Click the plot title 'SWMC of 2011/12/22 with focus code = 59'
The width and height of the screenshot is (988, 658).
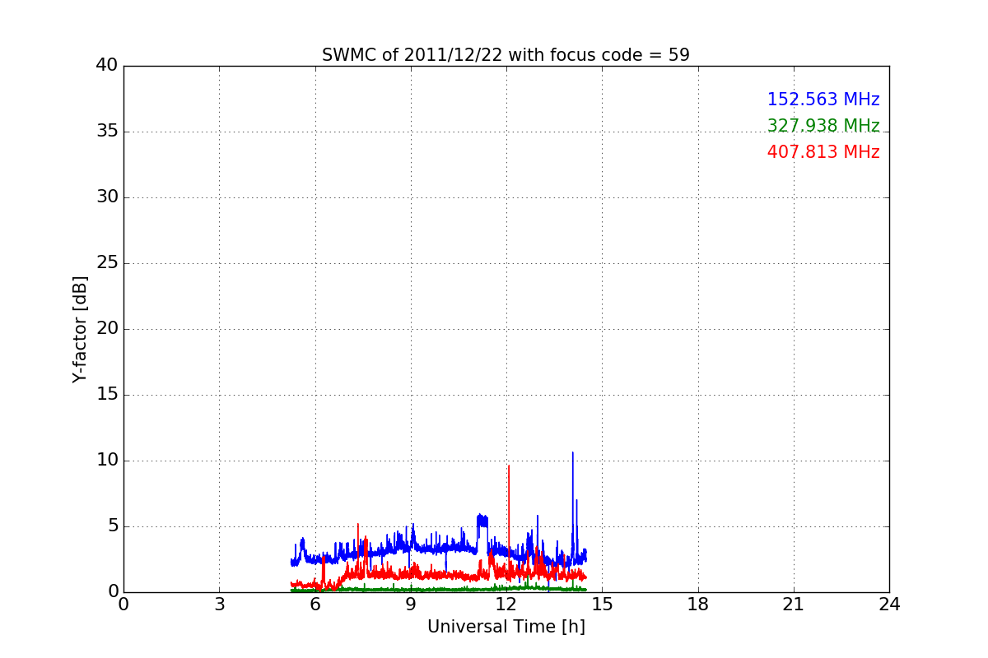506,55
